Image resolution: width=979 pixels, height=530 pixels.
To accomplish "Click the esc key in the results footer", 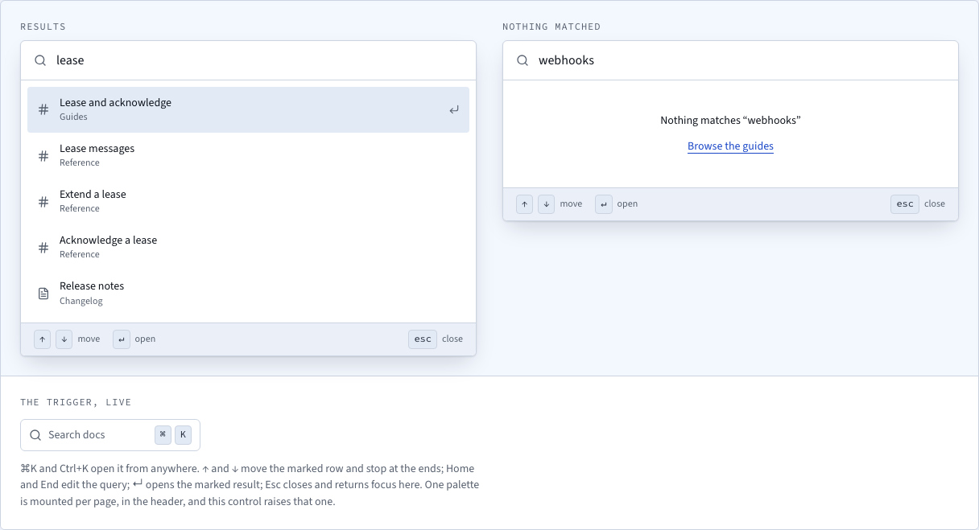I will click(423, 339).
